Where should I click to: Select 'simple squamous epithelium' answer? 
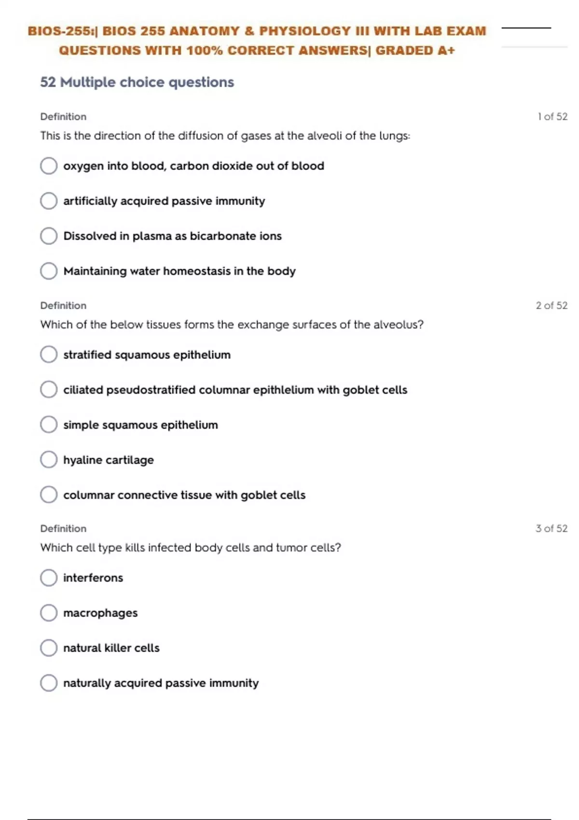(49, 425)
